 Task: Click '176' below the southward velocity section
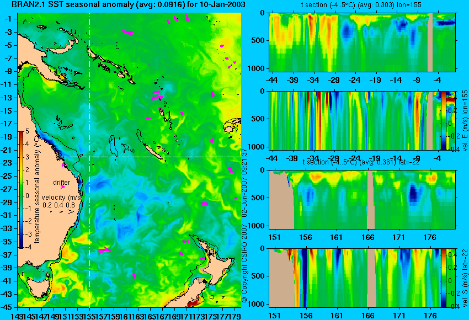point(430,316)
